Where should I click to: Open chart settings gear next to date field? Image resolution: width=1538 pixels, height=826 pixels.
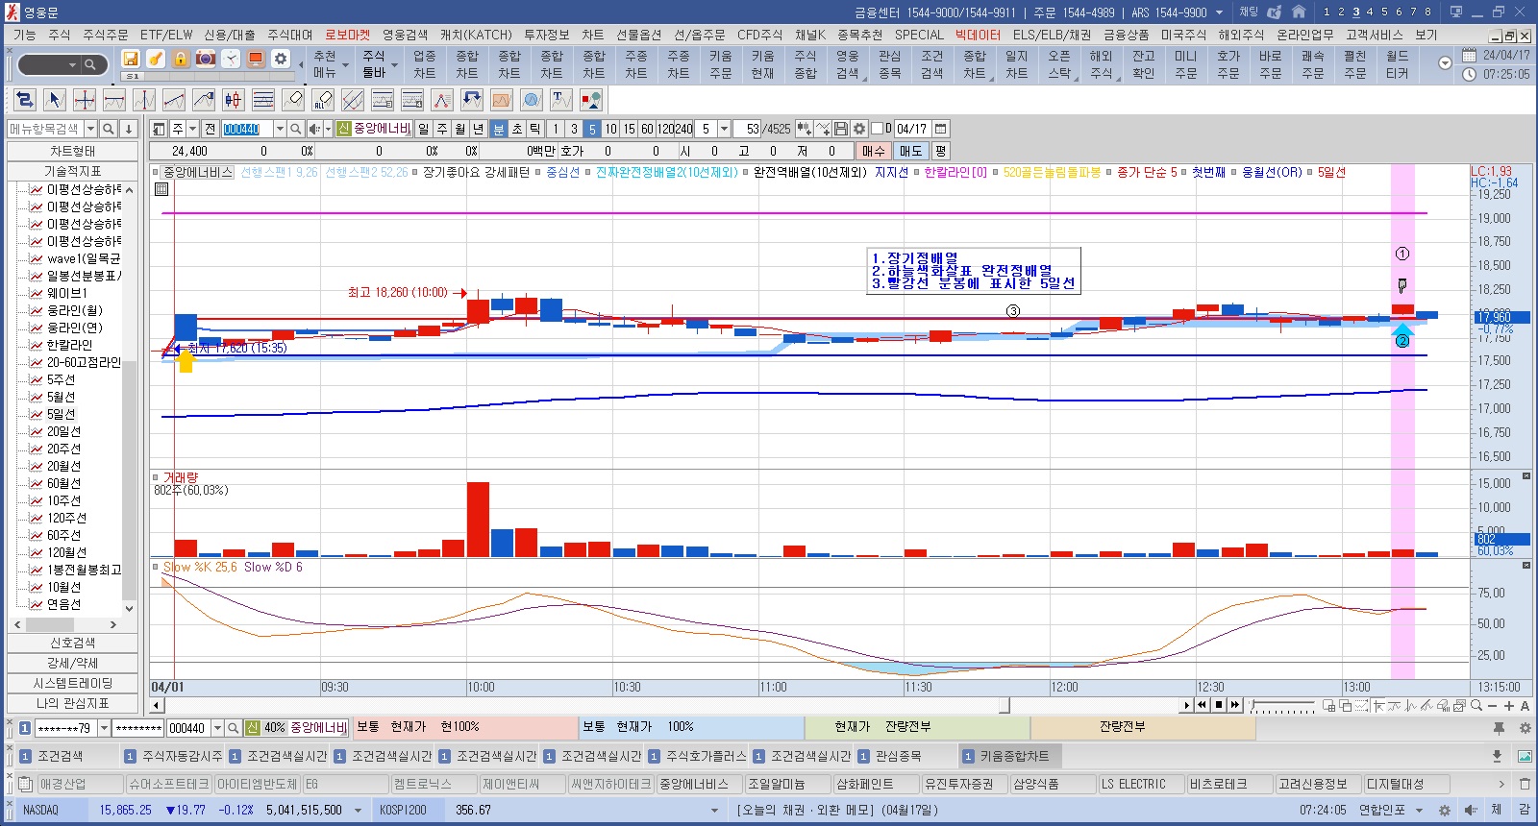(859, 129)
